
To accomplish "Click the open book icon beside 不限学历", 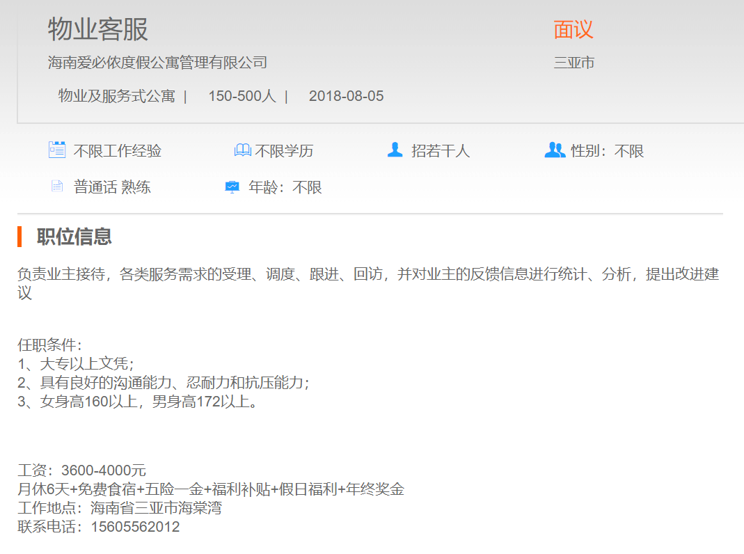I will click(242, 150).
